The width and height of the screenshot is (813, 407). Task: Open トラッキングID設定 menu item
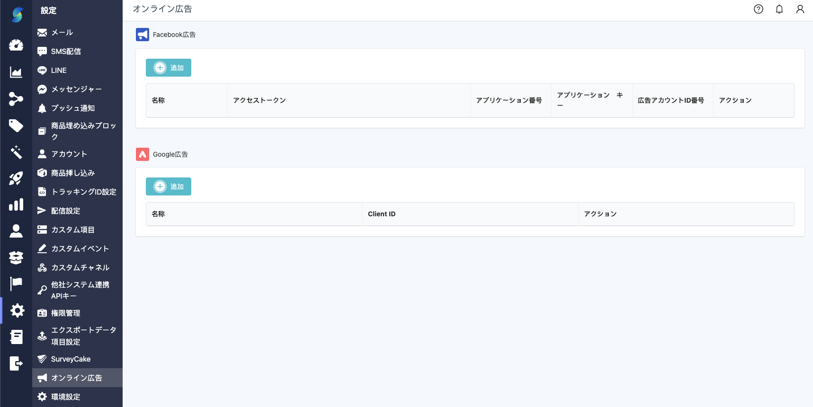coord(83,192)
